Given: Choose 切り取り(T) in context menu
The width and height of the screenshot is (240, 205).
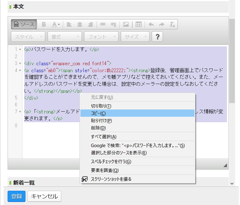Looking at the screenshot, I should coord(137,106).
